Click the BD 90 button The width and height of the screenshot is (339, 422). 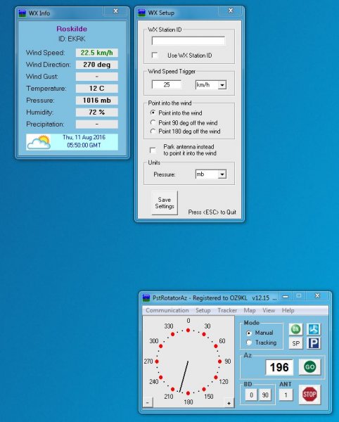(x=265, y=395)
